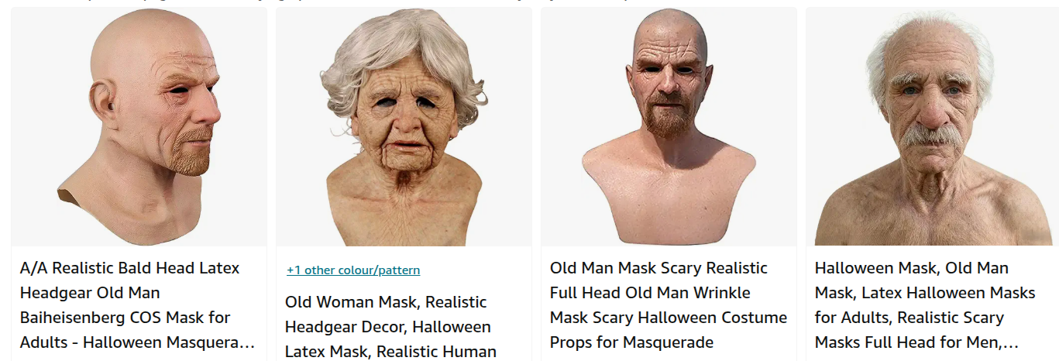The height and width of the screenshot is (361, 1059).
Task: Click 'Adults - Halloween Masquera…' truncated title line
Action: point(137,342)
